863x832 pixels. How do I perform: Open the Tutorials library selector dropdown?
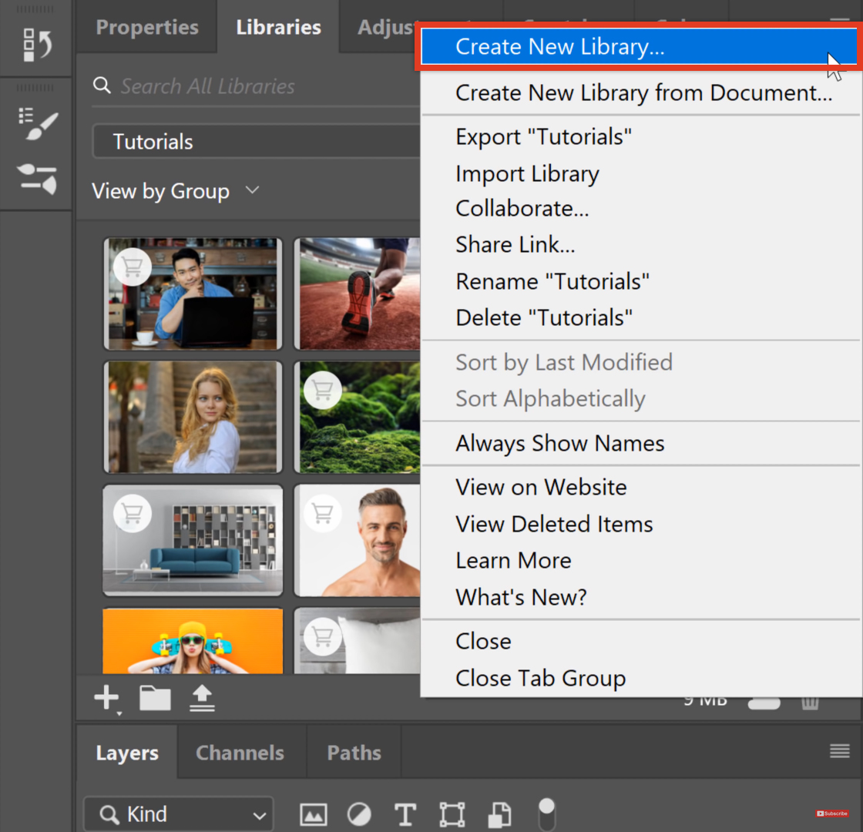pyautogui.click(x=257, y=142)
